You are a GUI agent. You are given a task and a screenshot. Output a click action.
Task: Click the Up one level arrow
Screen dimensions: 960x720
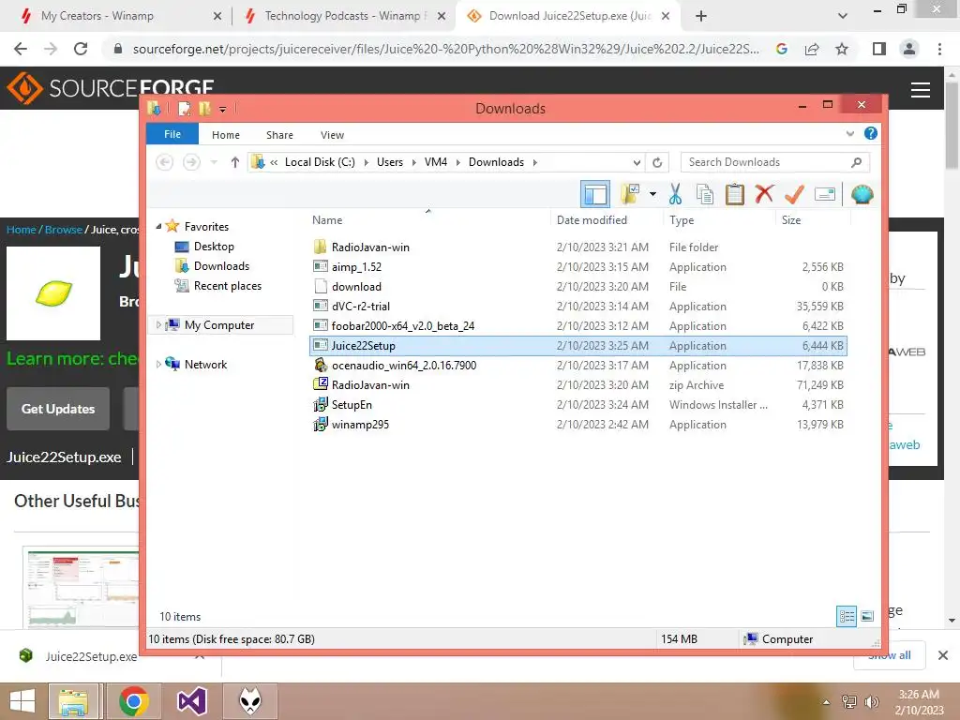pos(234,162)
